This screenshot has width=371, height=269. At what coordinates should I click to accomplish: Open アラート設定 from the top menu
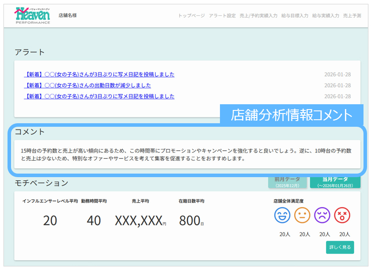coord(222,15)
